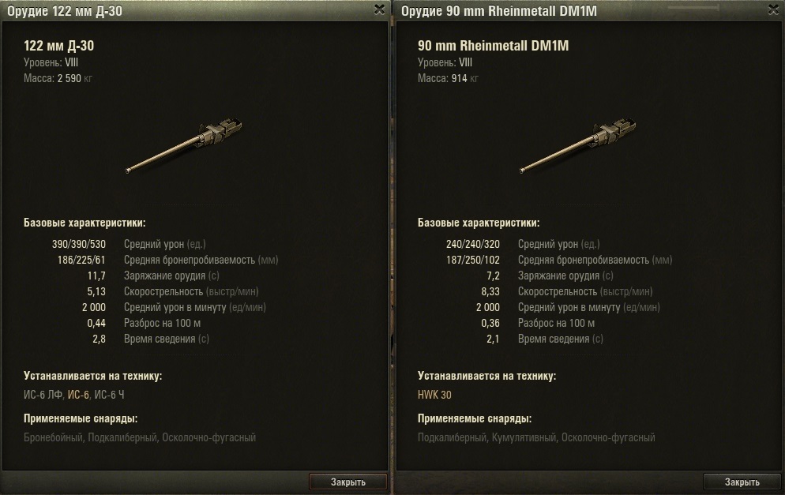This screenshot has width=785, height=495.
Task: Click the 186/225/61 penetration value
Action: [x=81, y=260]
